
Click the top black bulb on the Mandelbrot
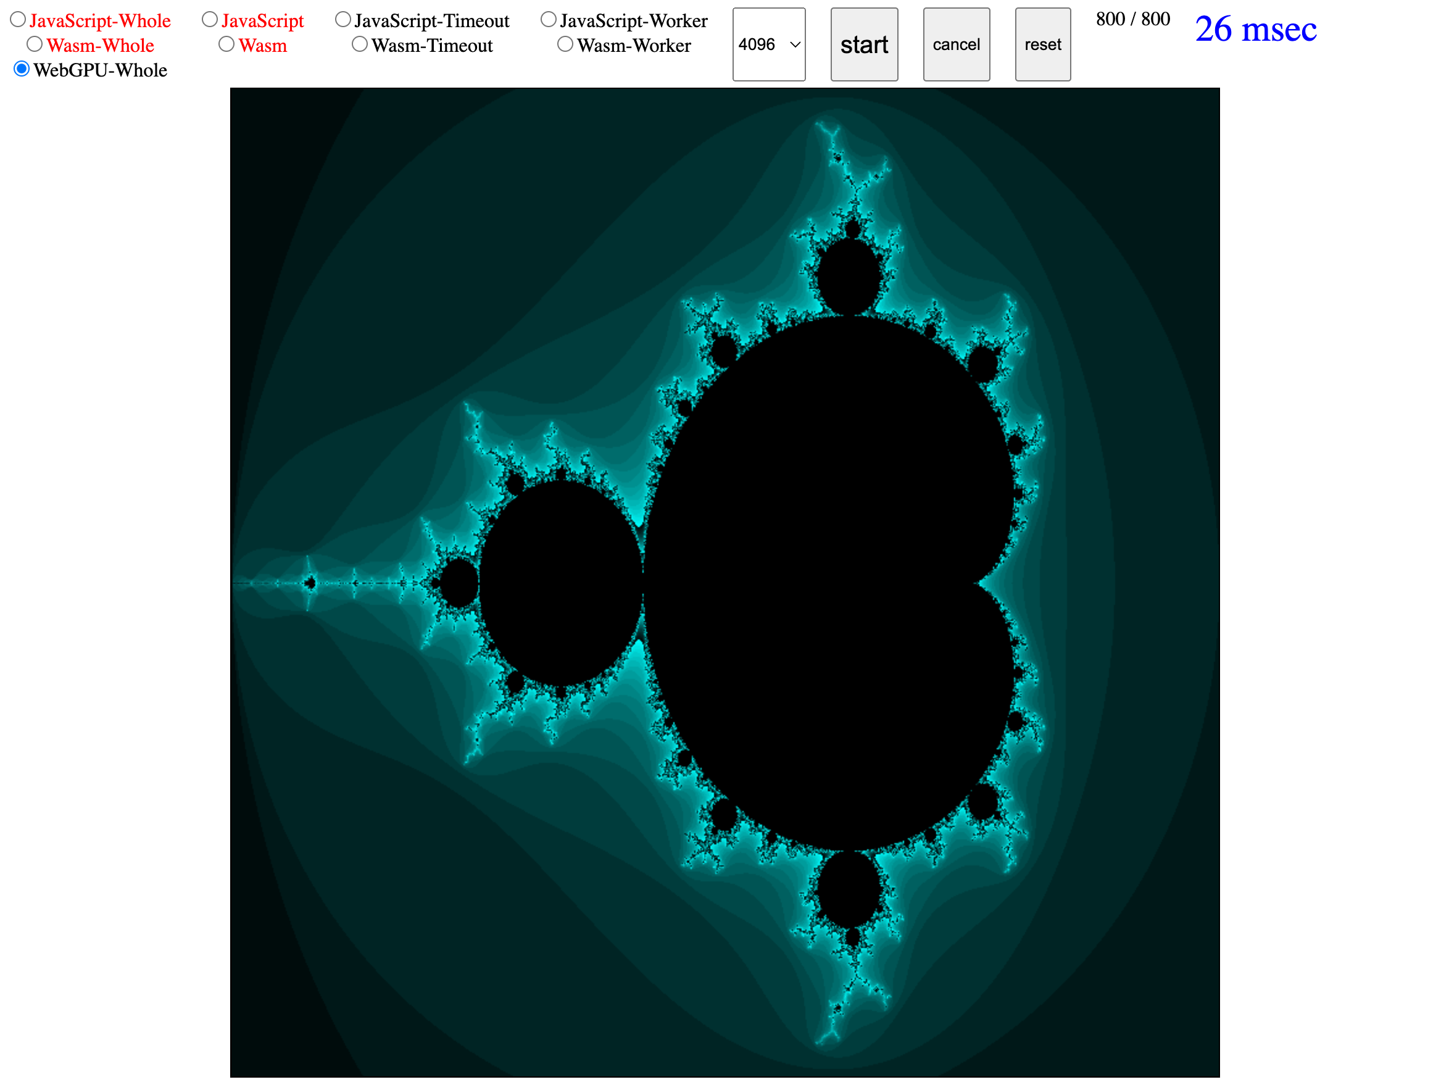tap(849, 276)
